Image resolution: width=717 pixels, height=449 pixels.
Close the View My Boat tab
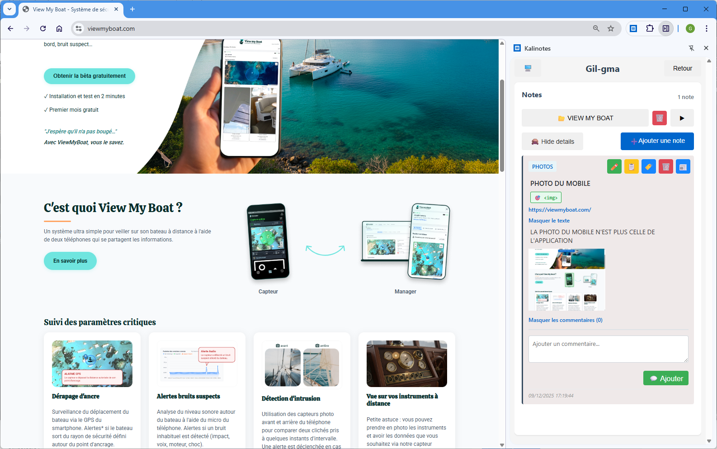point(116,9)
